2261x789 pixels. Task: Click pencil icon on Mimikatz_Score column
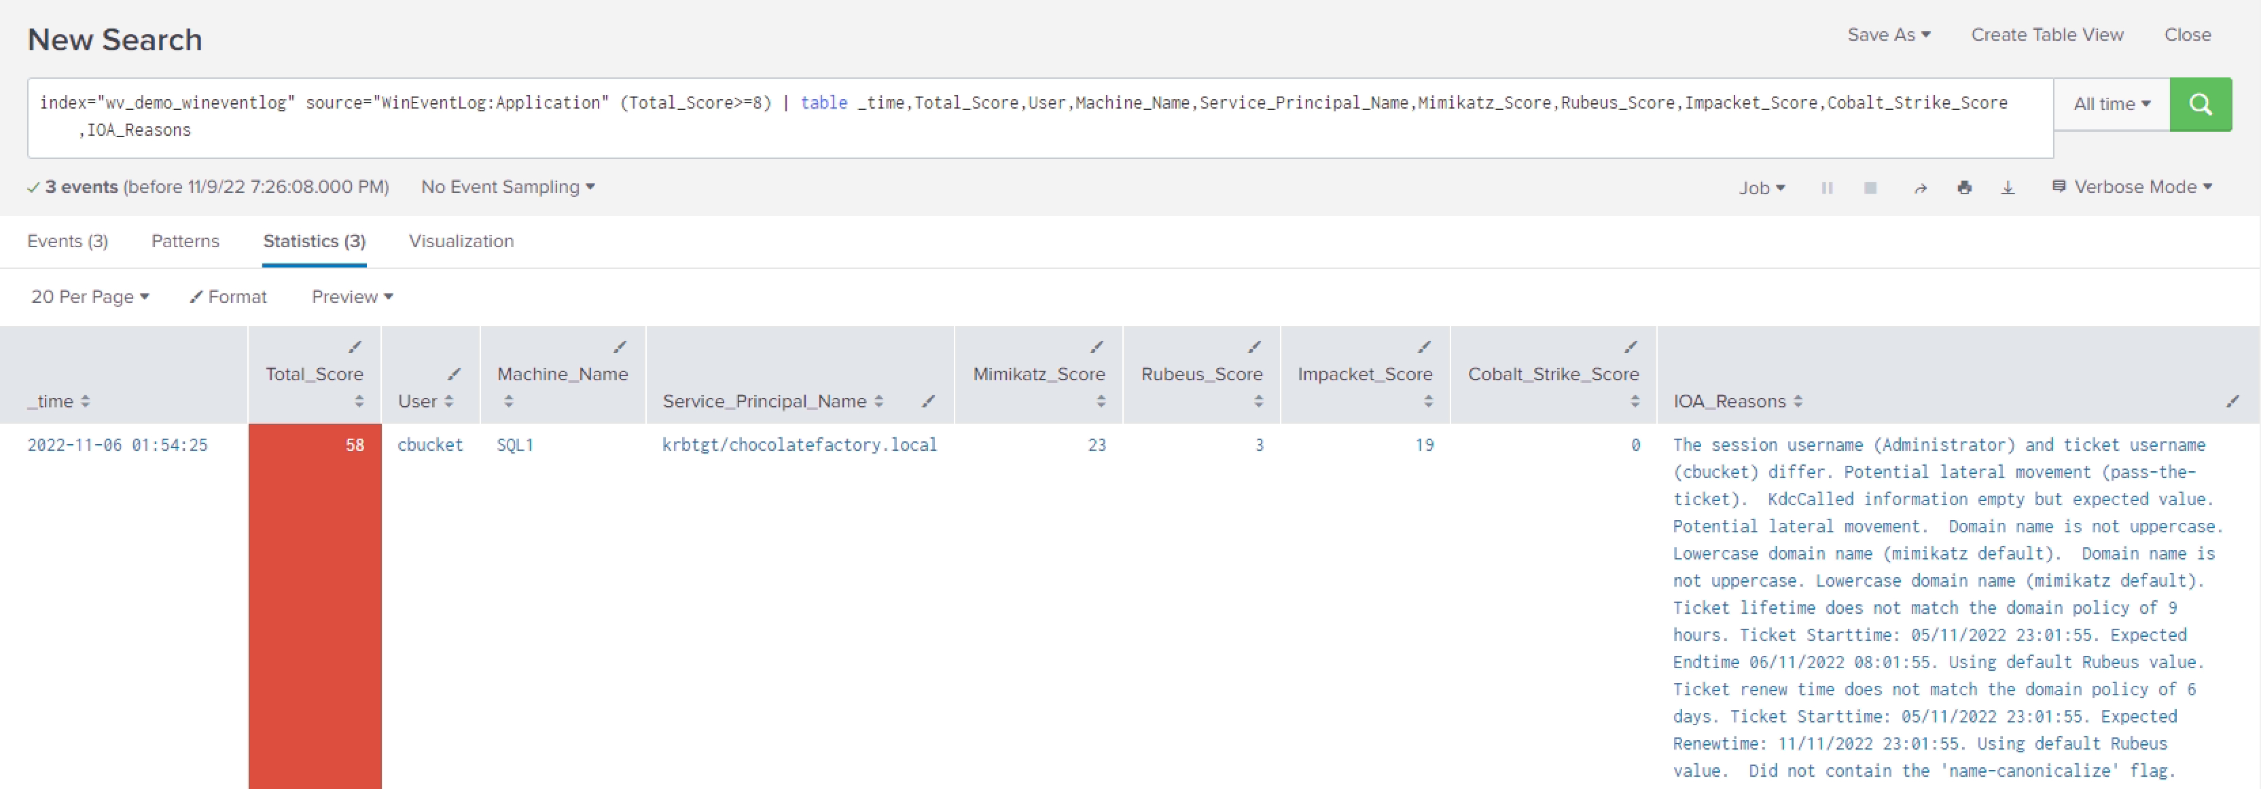(1097, 347)
